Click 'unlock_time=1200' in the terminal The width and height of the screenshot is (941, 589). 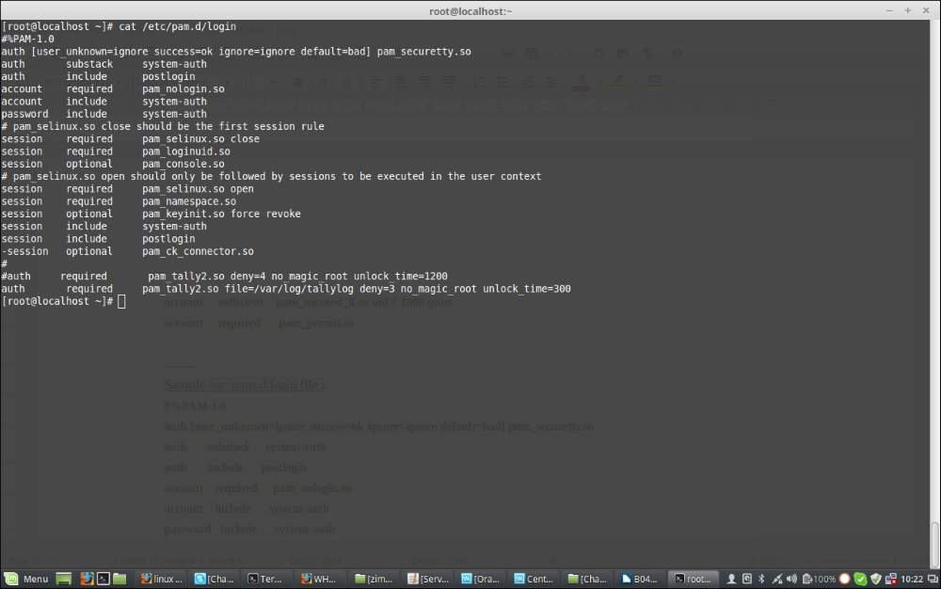click(x=400, y=276)
